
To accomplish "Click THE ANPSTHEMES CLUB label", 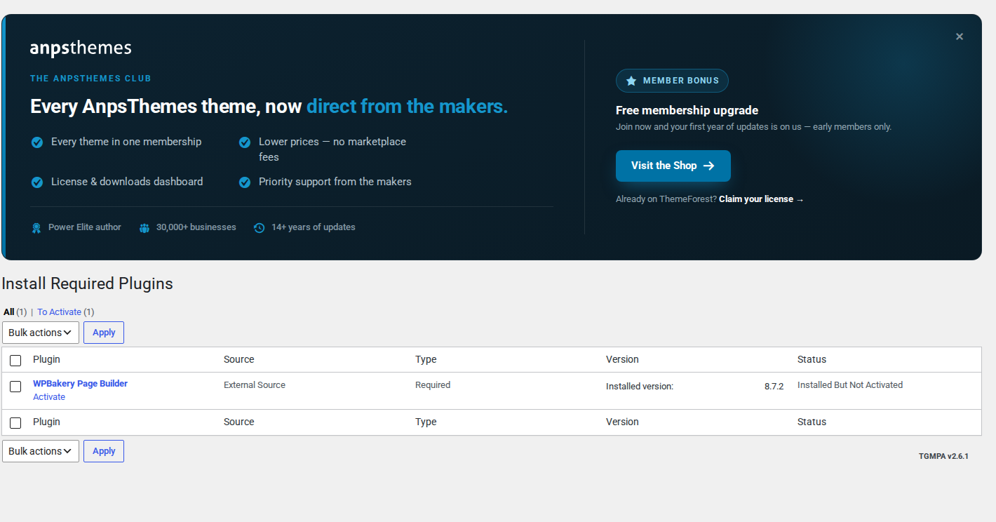I will [x=90, y=79].
